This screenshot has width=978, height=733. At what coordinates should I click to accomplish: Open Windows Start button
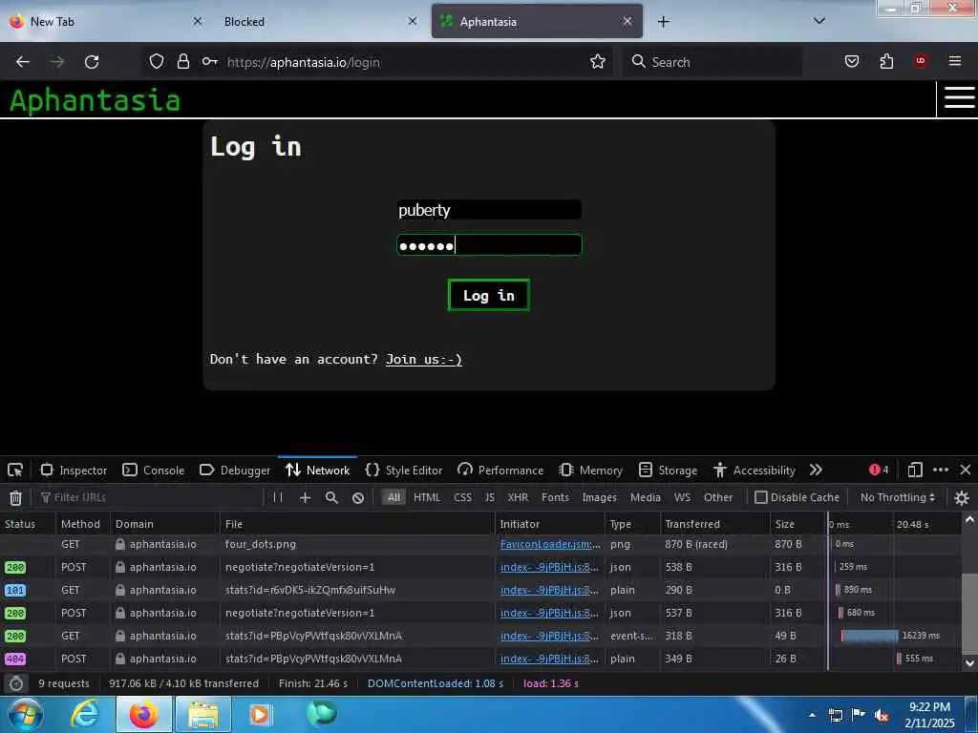[26, 714]
